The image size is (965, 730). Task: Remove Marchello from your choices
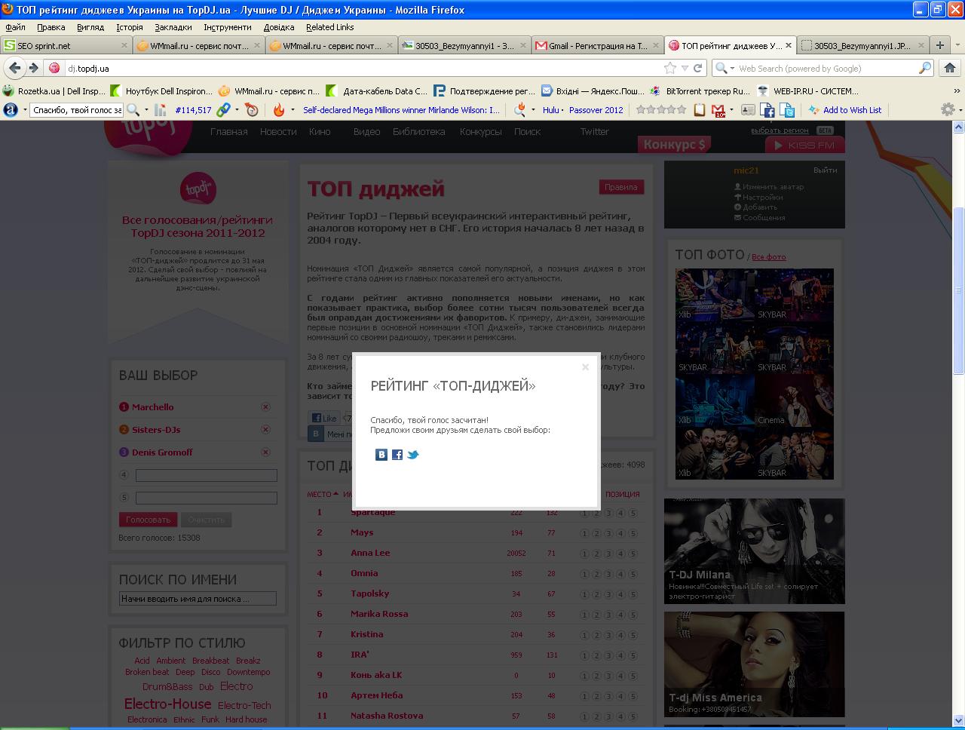pyautogui.click(x=265, y=407)
